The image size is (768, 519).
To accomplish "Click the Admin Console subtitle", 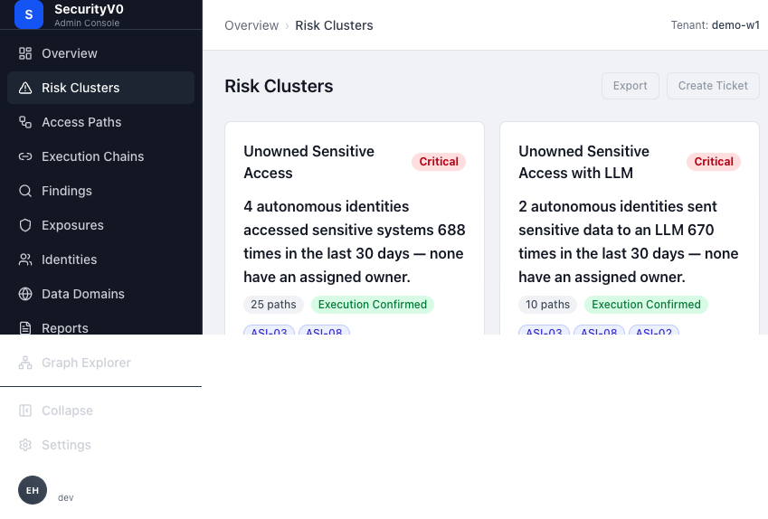I will (87, 23).
